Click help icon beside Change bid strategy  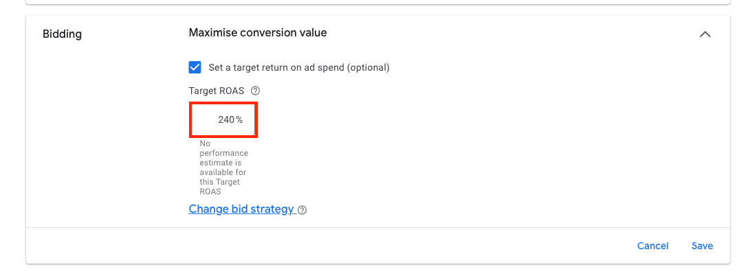(x=302, y=210)
